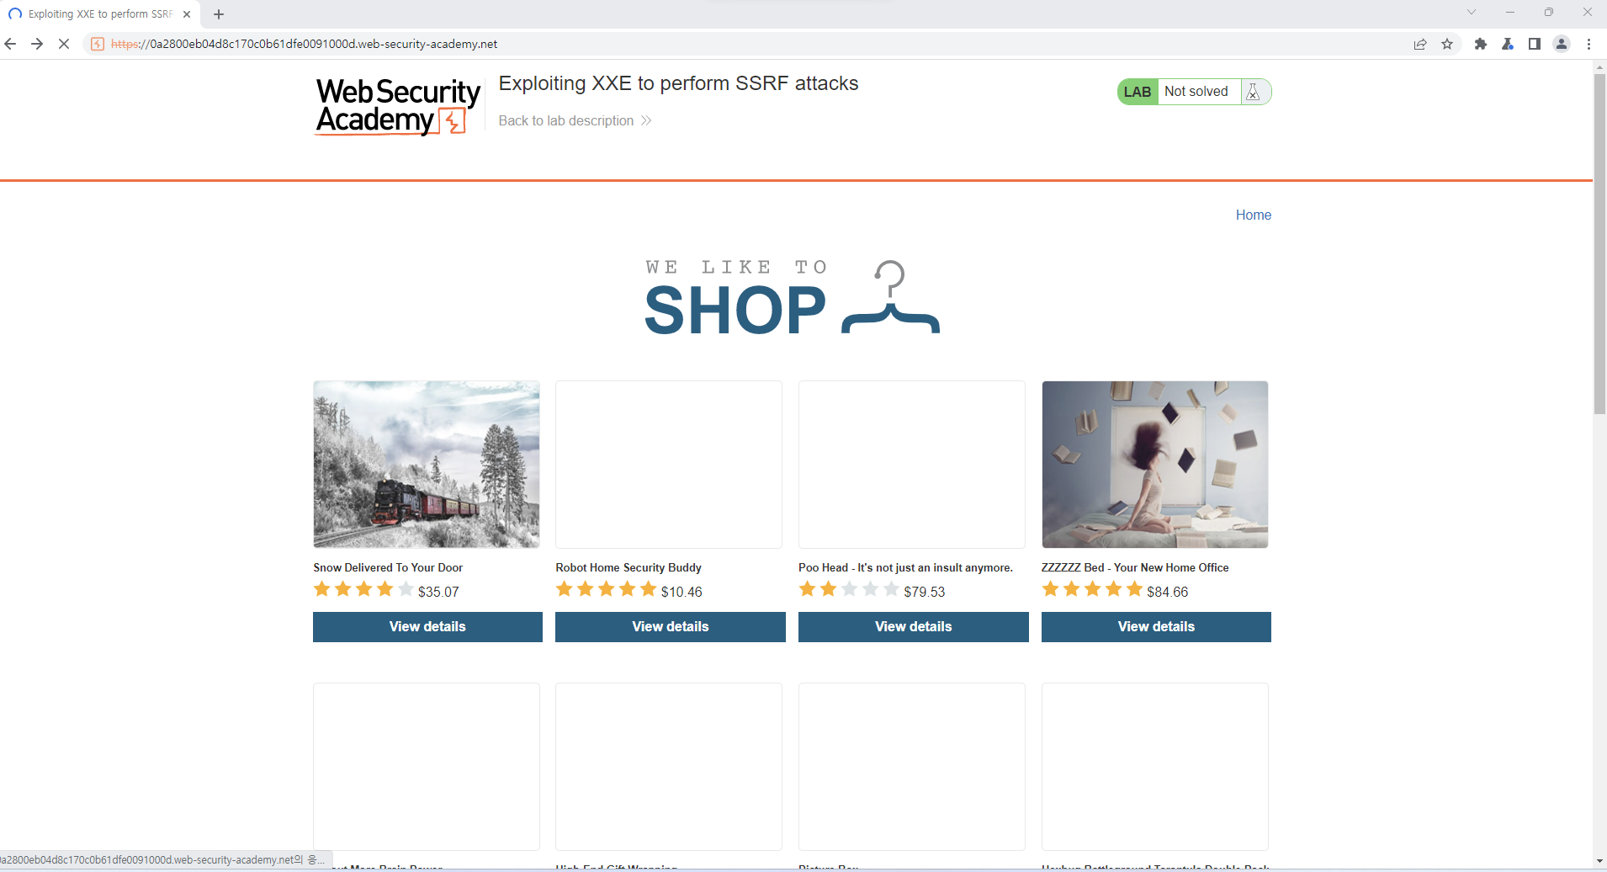Close the Exploiting XXE browser tab
Viewport: 1607px width, 872px height.
coord(187,14)
